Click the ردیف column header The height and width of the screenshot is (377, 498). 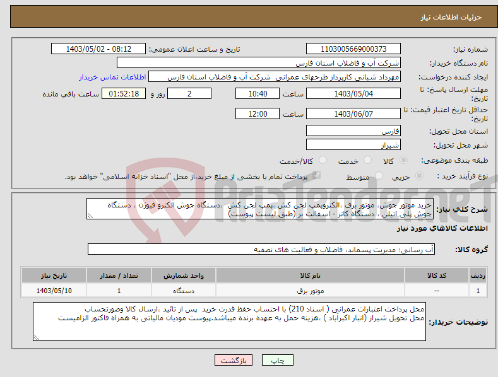coord(478,275)
